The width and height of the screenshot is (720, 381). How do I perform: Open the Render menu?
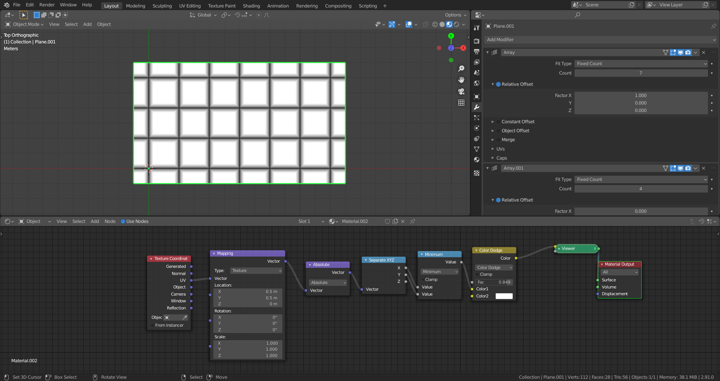(x=47, y=5)
